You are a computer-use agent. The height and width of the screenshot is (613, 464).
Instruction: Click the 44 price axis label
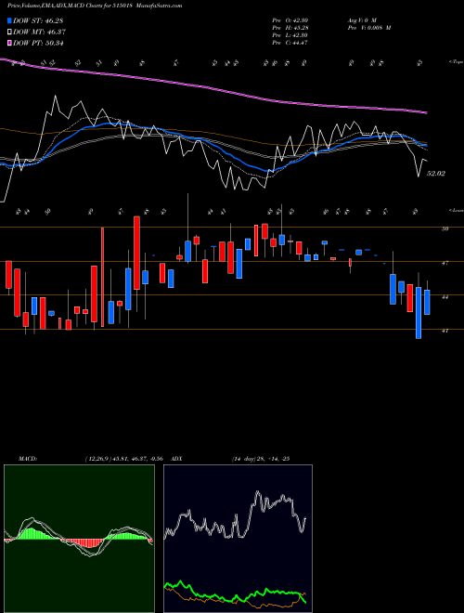click(x=445, y=297)
